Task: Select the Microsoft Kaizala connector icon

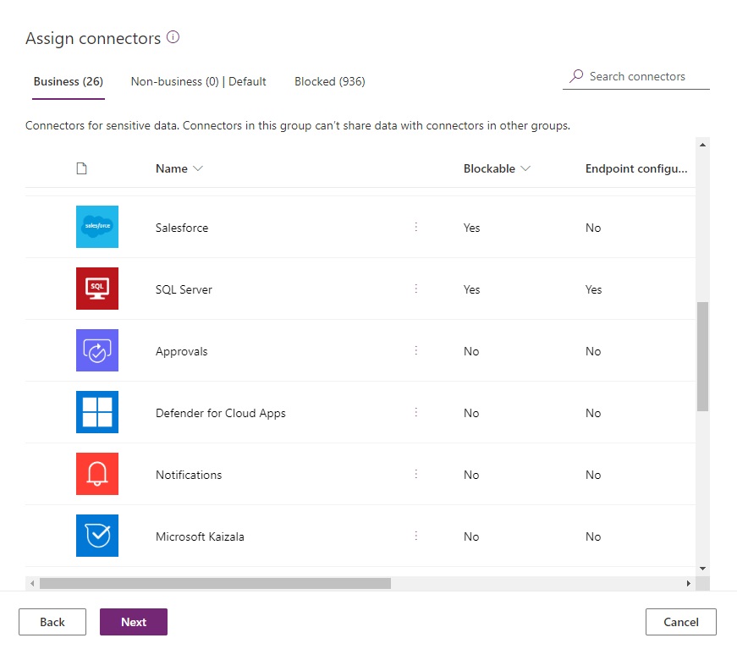Action: 97,536
